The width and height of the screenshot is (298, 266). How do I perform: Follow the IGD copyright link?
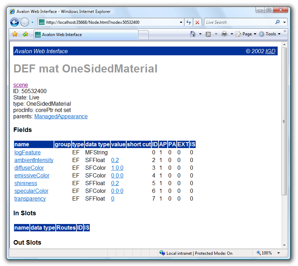[x=270, y=51]
